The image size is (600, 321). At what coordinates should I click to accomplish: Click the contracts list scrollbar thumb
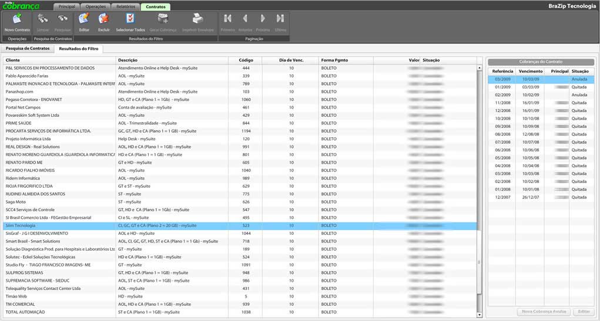[479, 262]
